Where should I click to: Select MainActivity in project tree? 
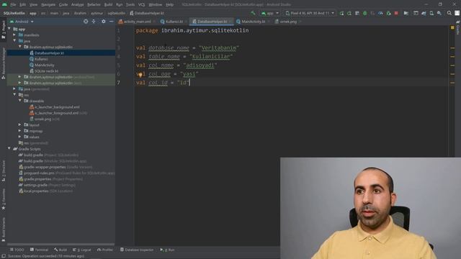click(x=42, y=65)
